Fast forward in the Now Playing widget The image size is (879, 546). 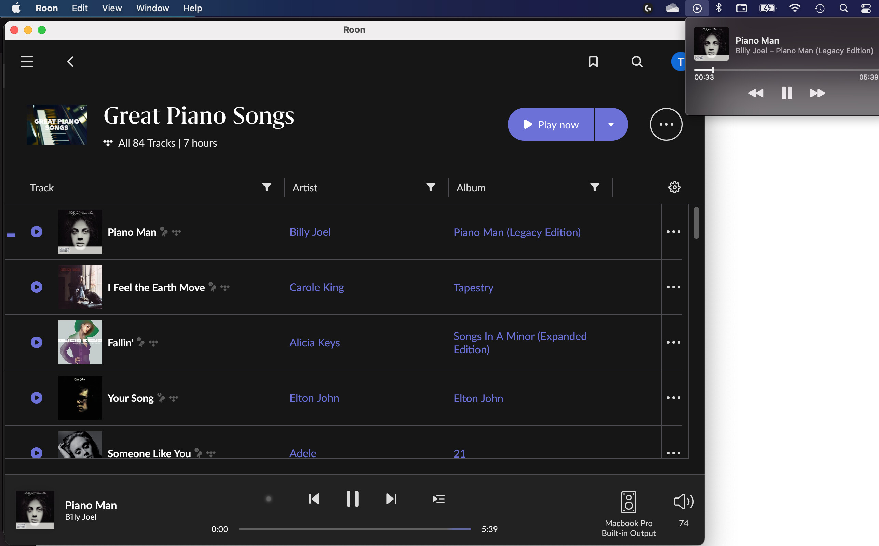pyautogui.click(x=817, y=93)
